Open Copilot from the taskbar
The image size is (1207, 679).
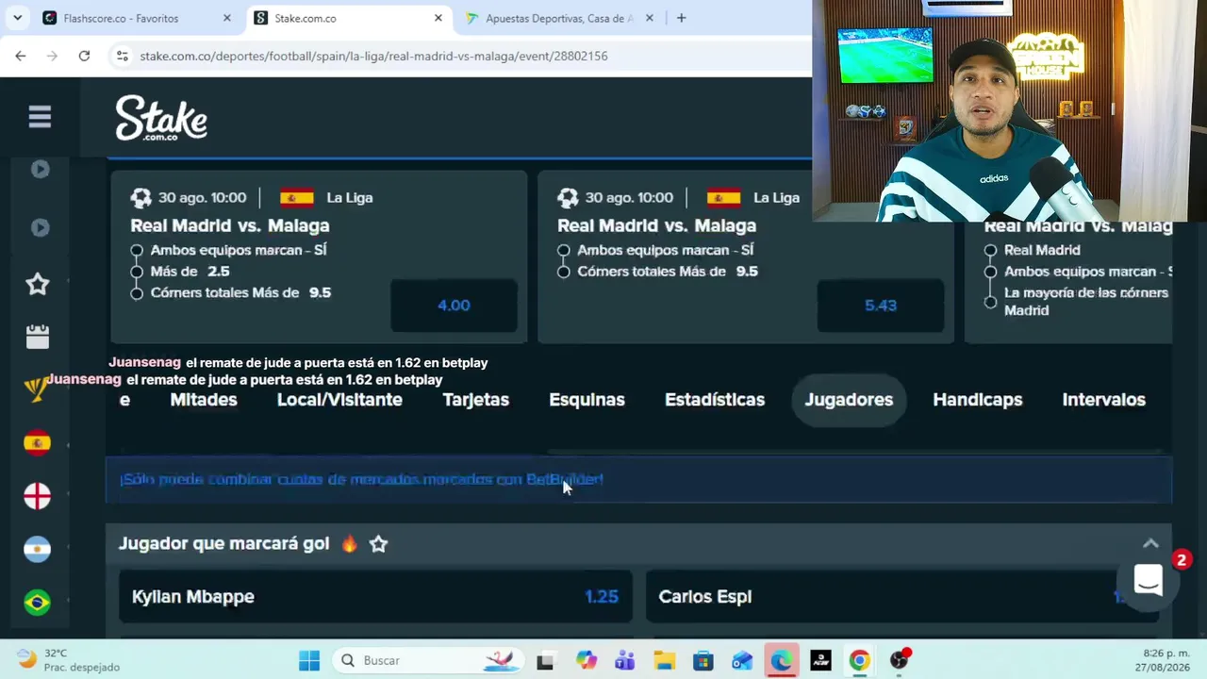pyautogui.click(x=587, y=660)
